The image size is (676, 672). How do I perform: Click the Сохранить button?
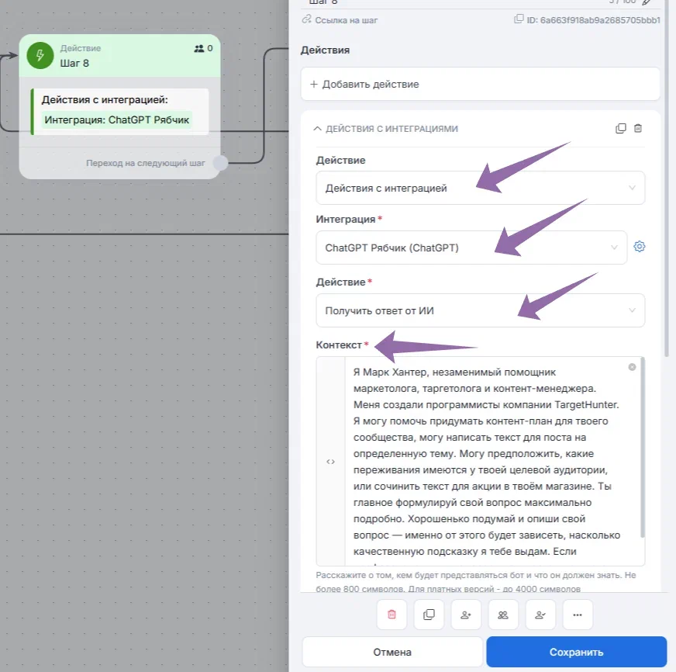pos(577,652)
